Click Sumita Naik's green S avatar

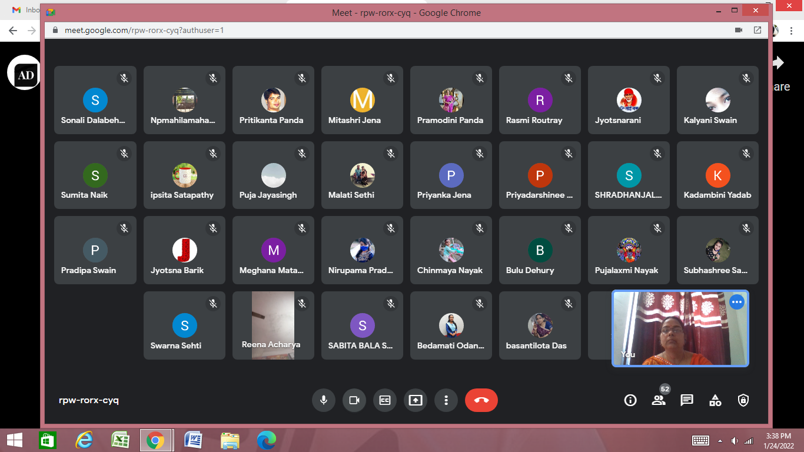[95, 175]
